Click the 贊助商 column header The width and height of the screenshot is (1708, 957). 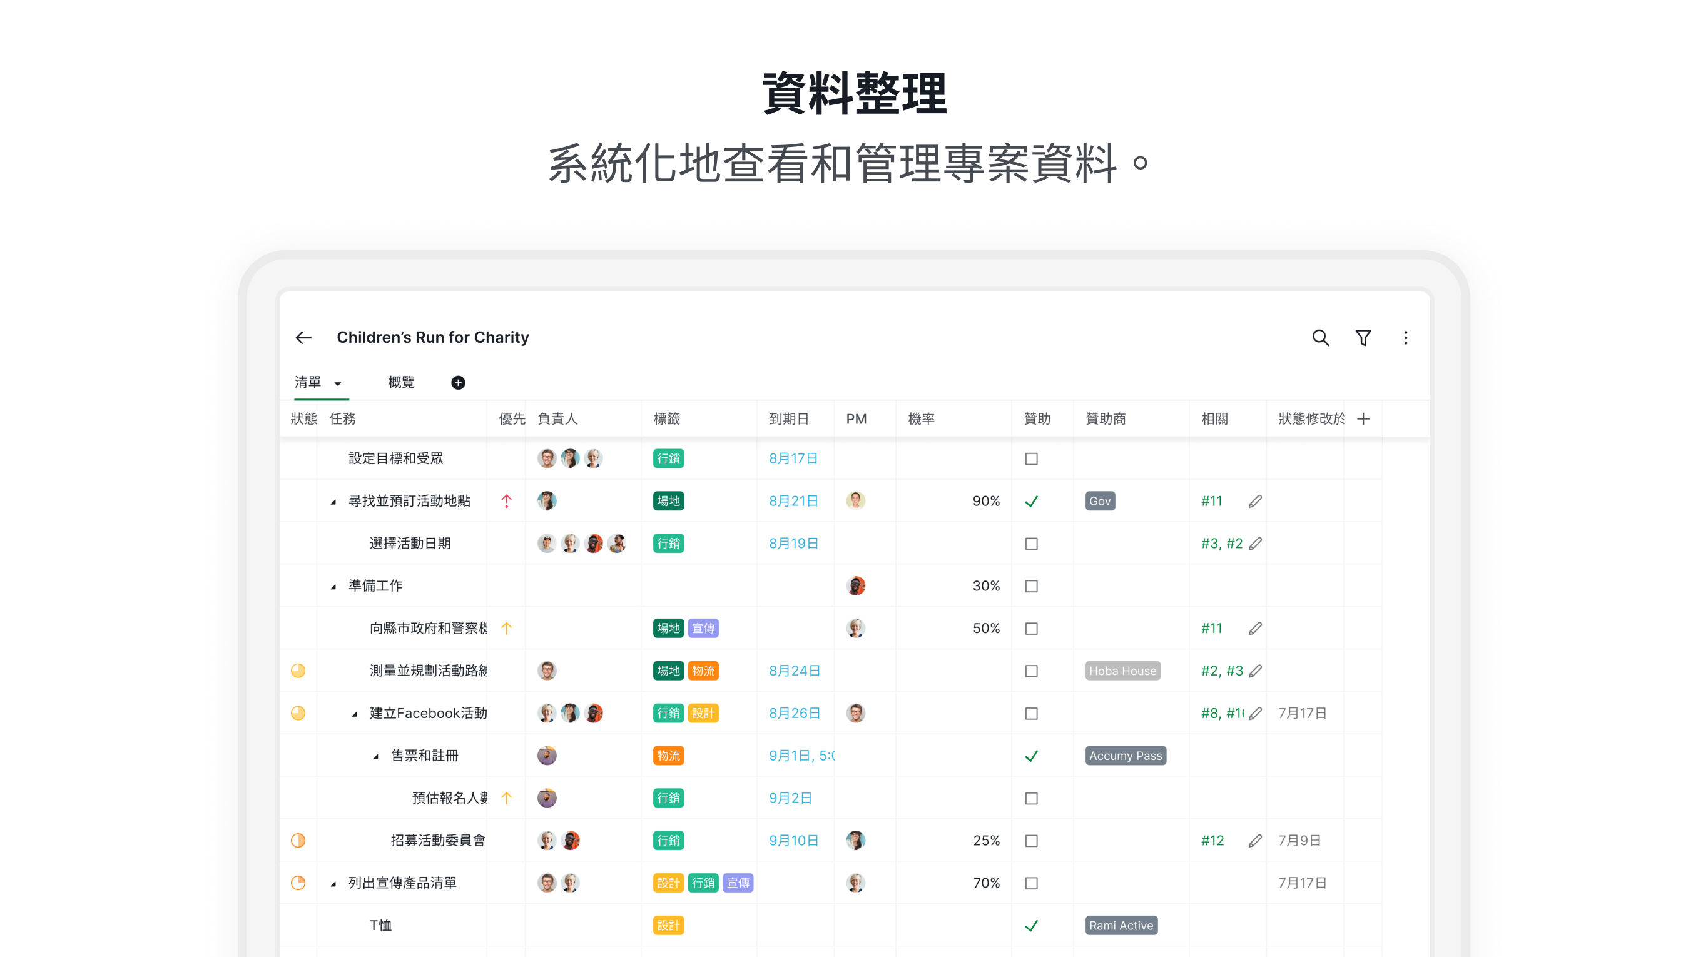(1106, 419)
